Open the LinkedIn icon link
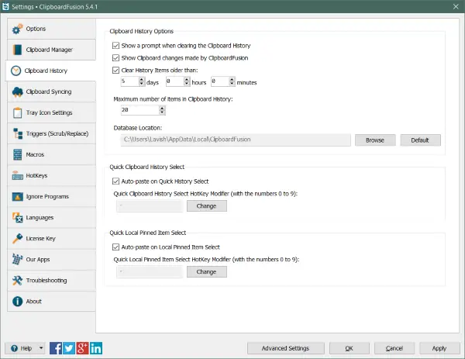 96,348
